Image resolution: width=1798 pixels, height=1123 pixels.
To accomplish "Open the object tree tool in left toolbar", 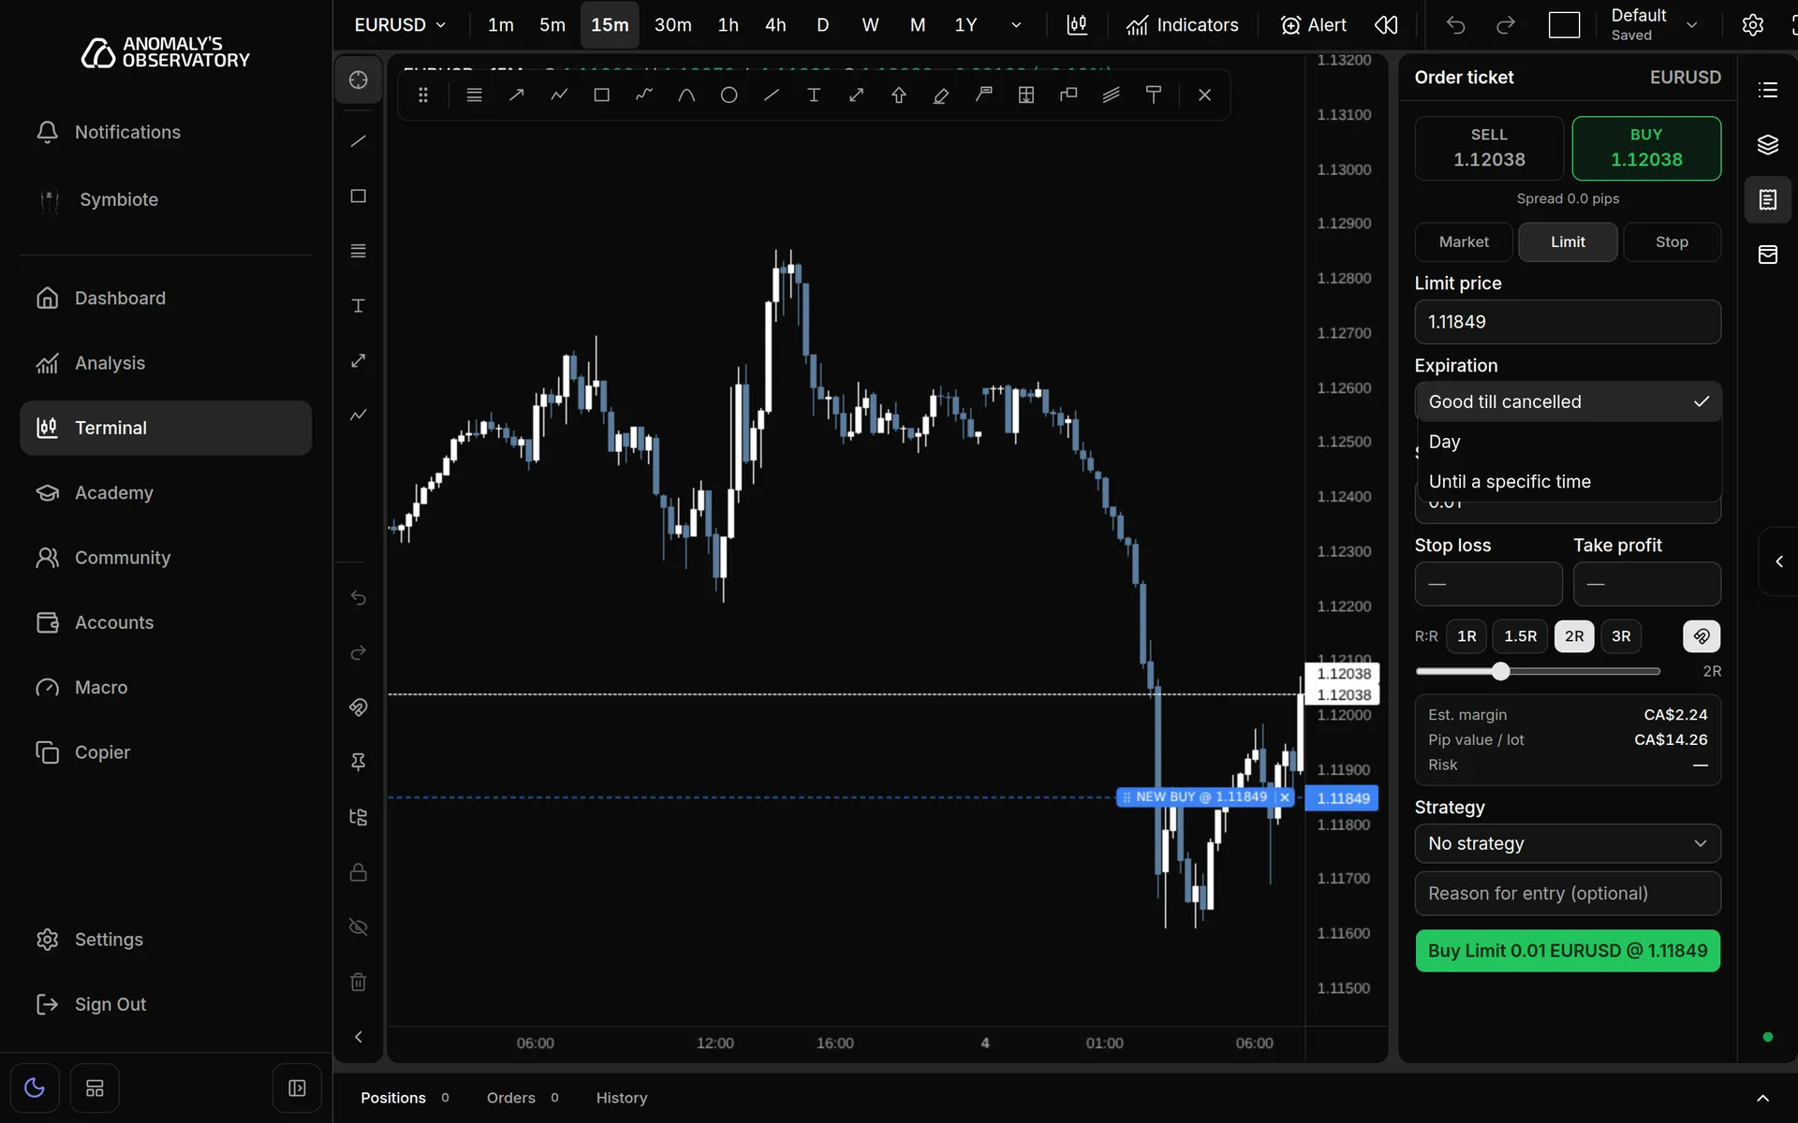I will [358, 817].
